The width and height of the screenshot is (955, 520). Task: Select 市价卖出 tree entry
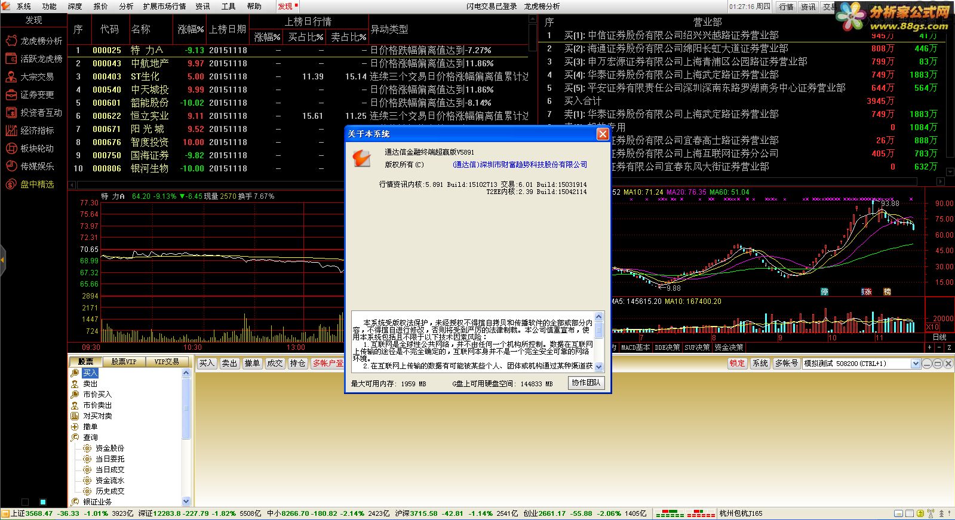[x=97, y=405]
